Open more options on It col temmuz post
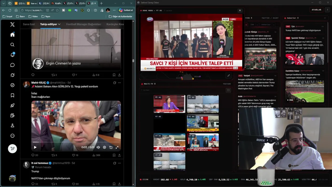Image resolution: width=332 pixels, height=187 pixels. [119, 163]
